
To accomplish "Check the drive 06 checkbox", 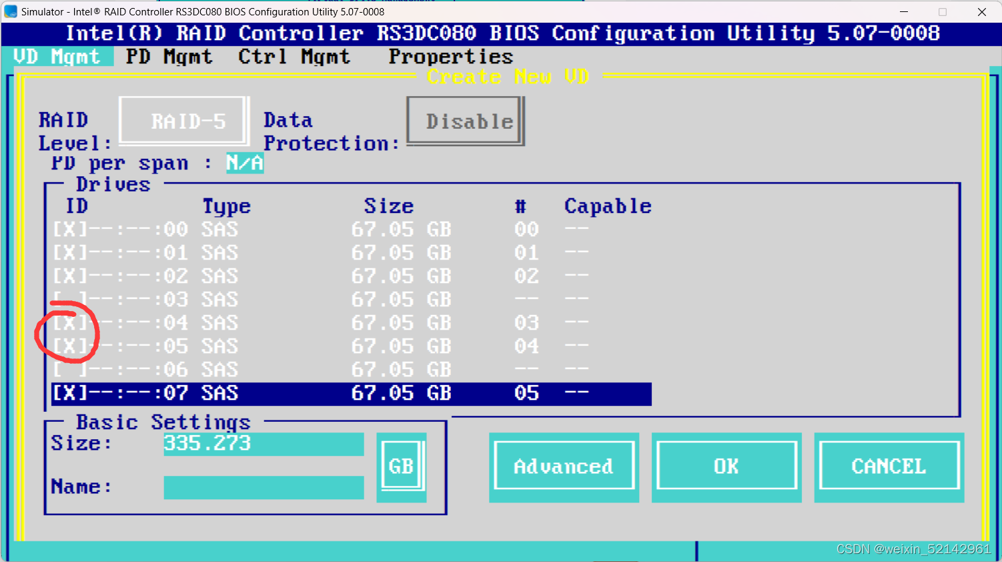I will pyautogui.click(x=70, y=370).
